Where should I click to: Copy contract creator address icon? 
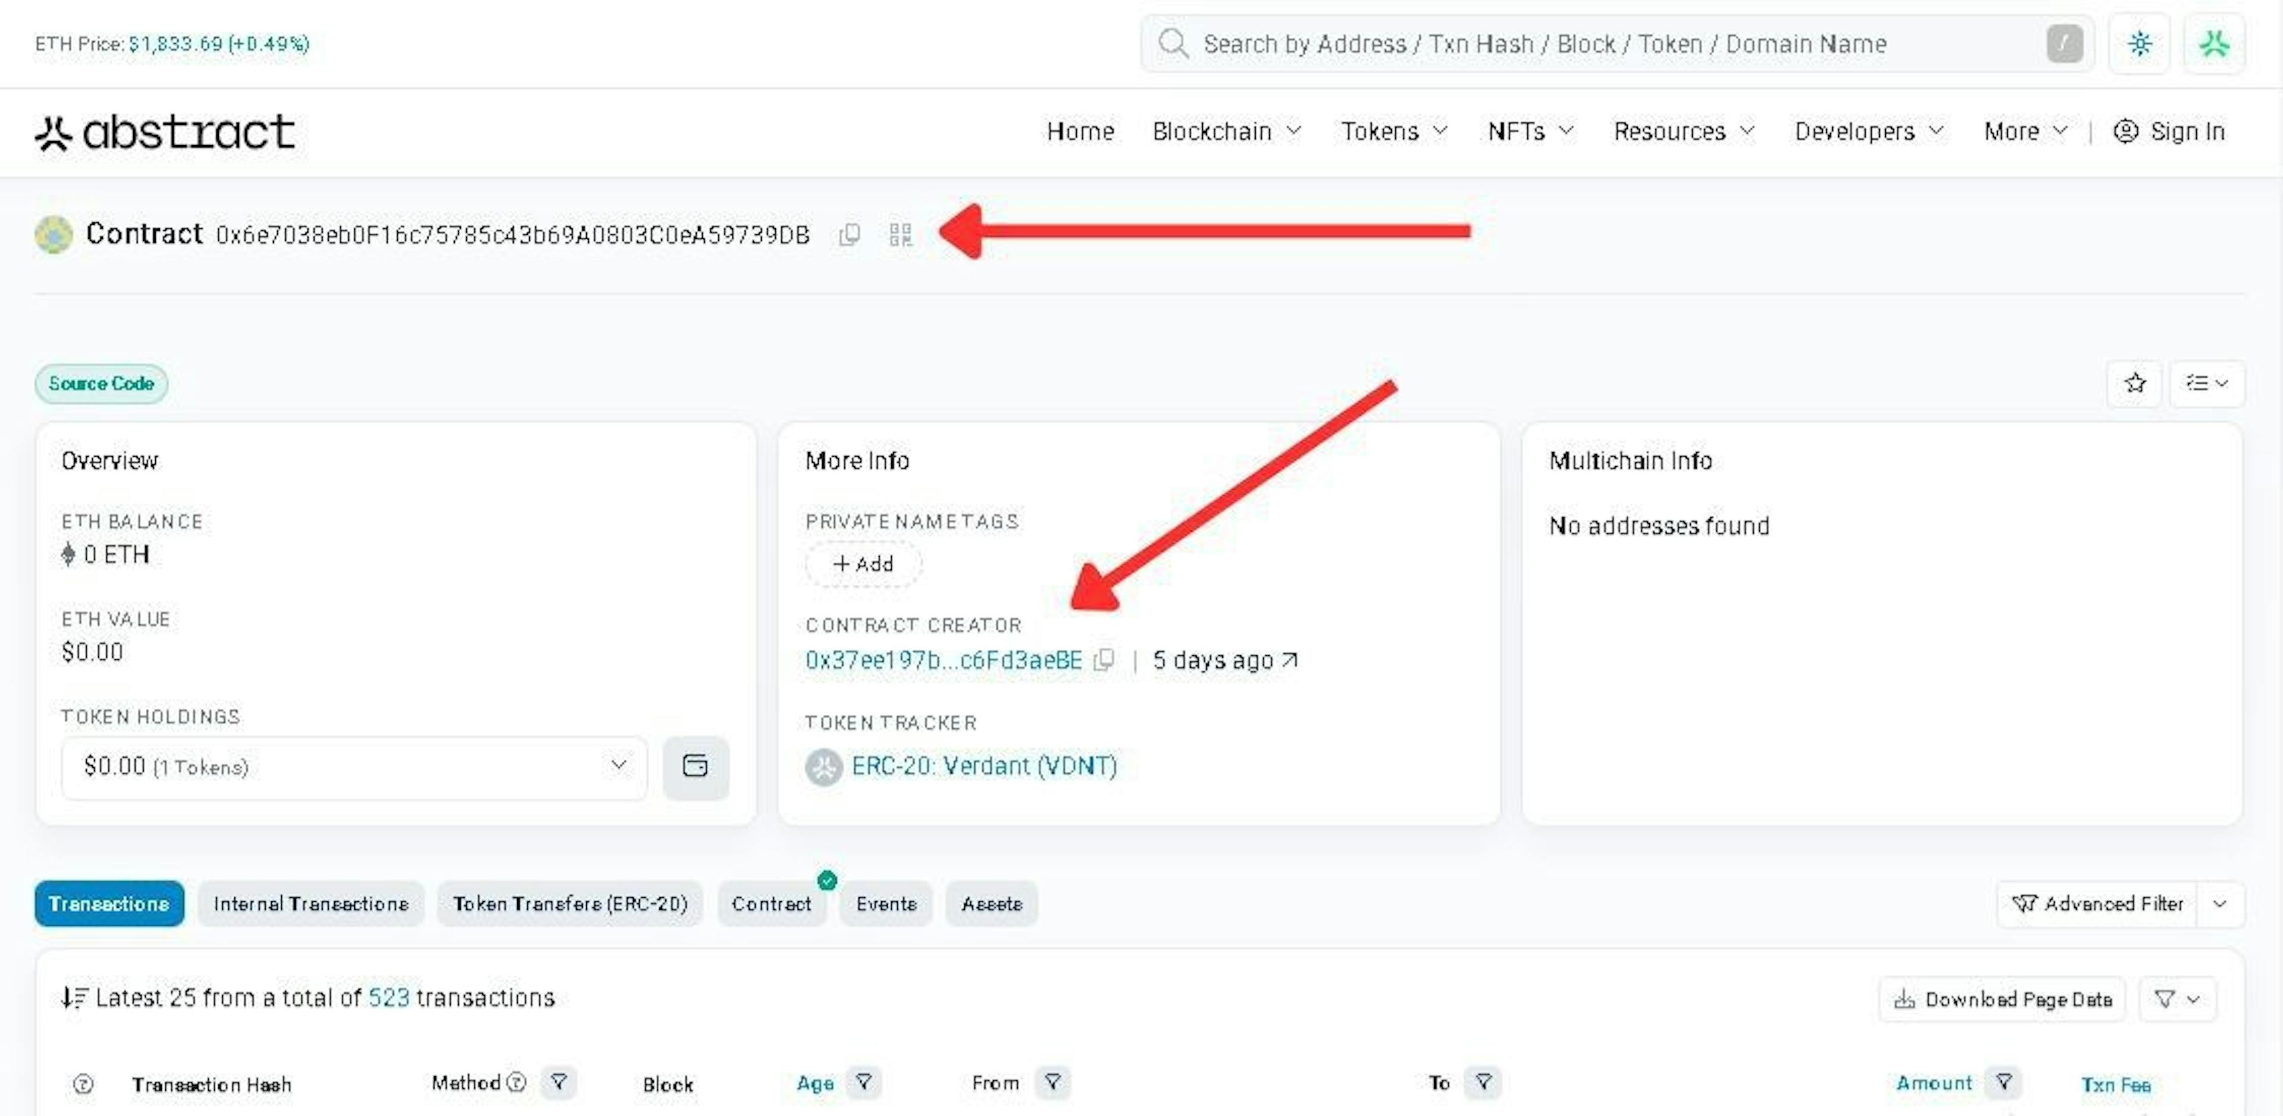tap(1103, 661)
